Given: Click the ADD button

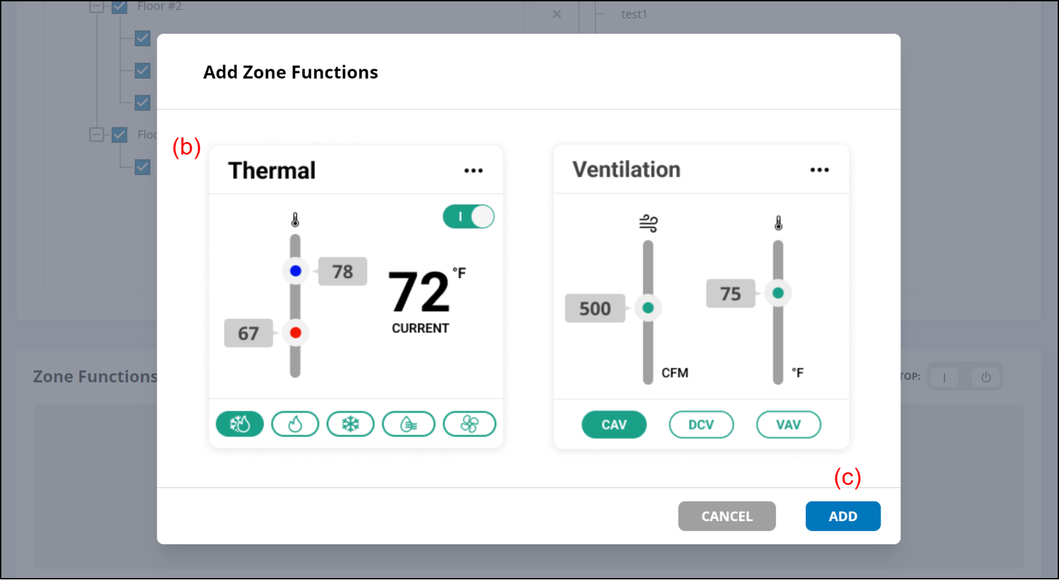Looking at the screenshot, I should [842, 516].
